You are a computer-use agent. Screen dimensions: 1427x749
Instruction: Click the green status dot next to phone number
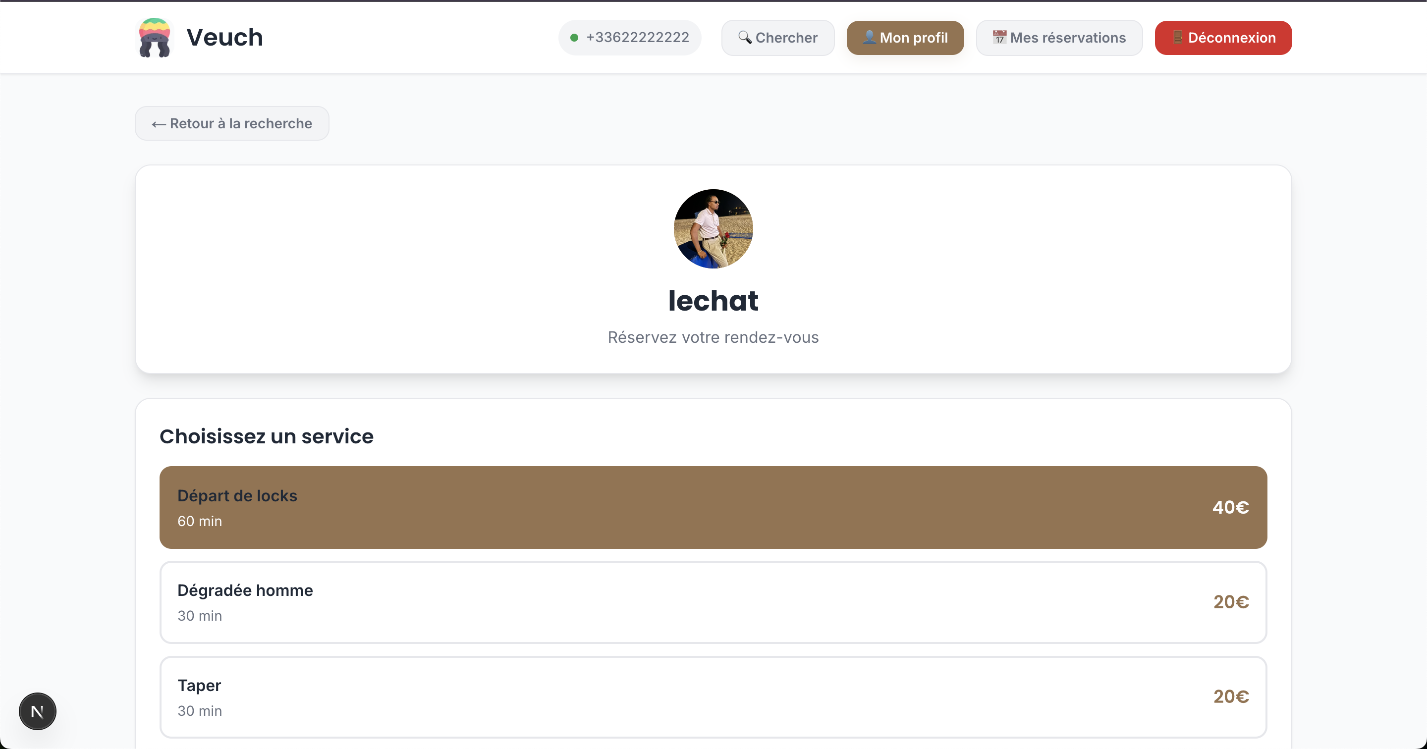tap(573, 38)
